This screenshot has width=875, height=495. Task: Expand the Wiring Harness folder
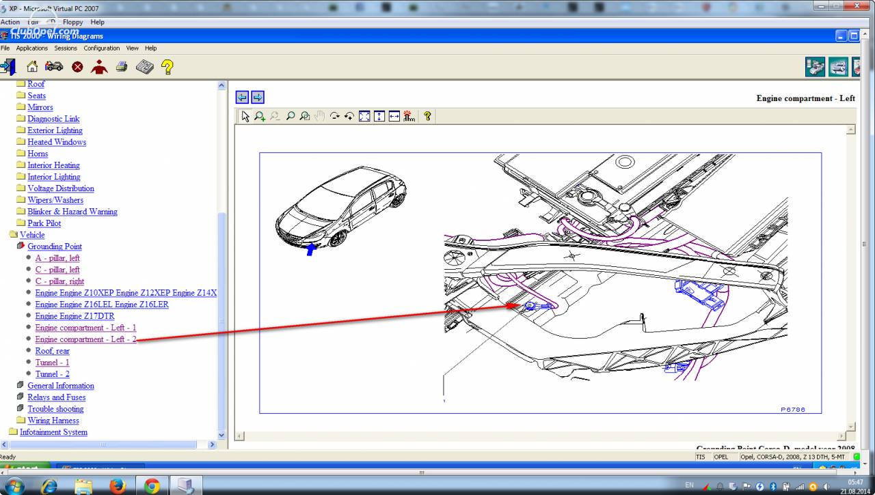point(21,420)
